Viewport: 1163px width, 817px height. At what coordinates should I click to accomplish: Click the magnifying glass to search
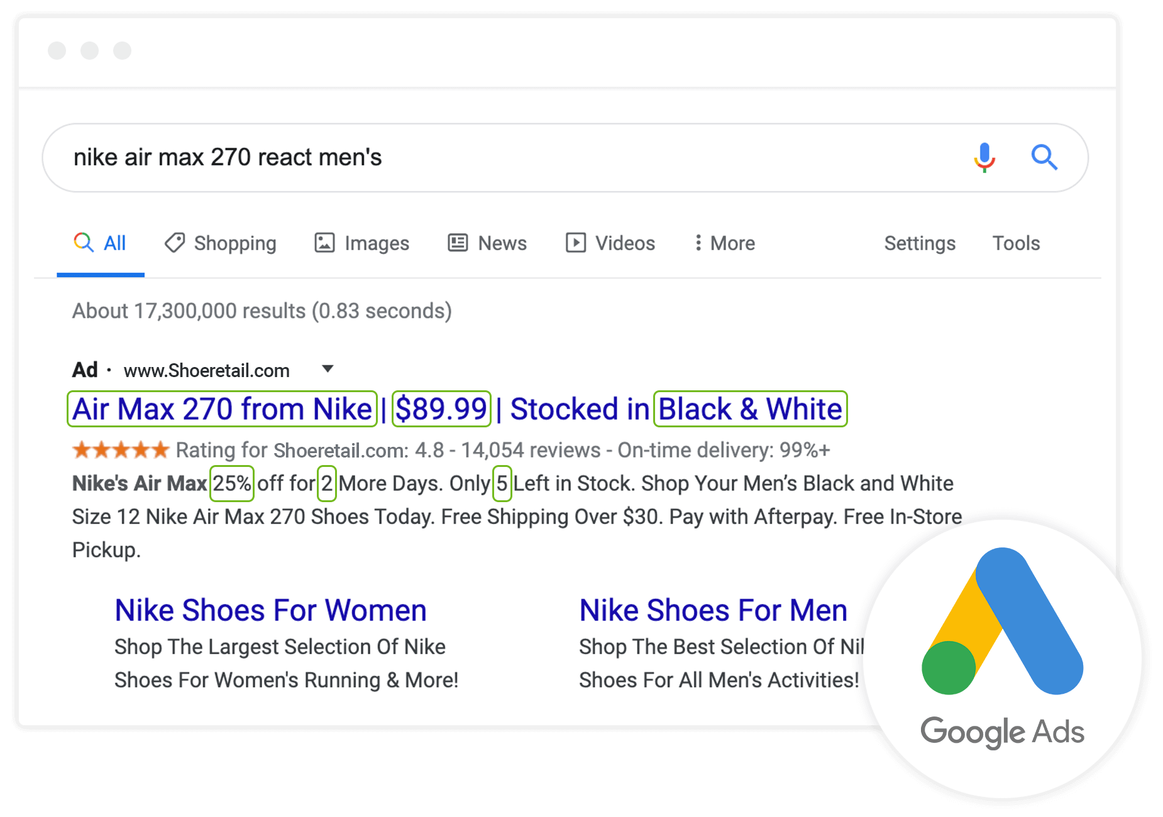pyautogui.click(x=1044, y=158)
